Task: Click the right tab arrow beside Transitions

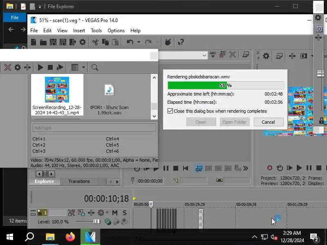Action: tap(117, 182)
